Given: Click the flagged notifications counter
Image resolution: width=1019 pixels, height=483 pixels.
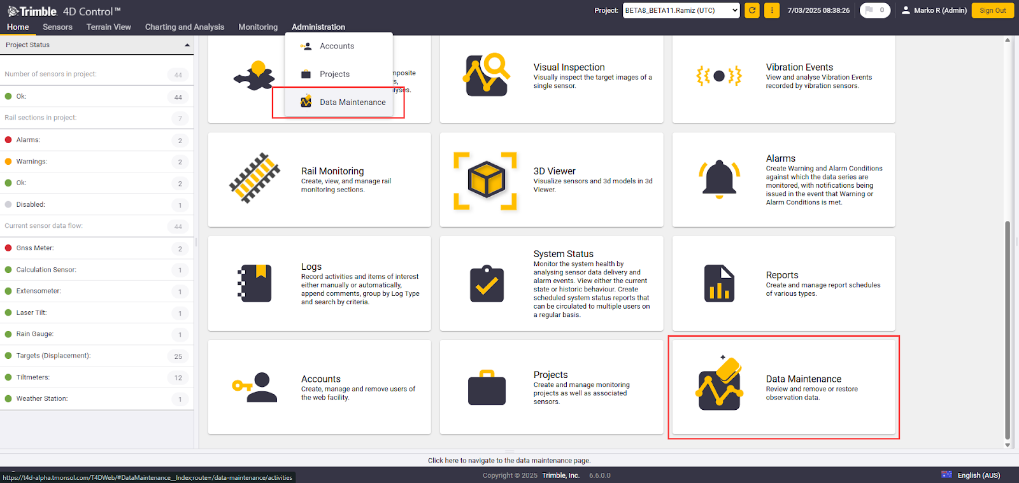Looking at the screenshot, I should 874,10.
